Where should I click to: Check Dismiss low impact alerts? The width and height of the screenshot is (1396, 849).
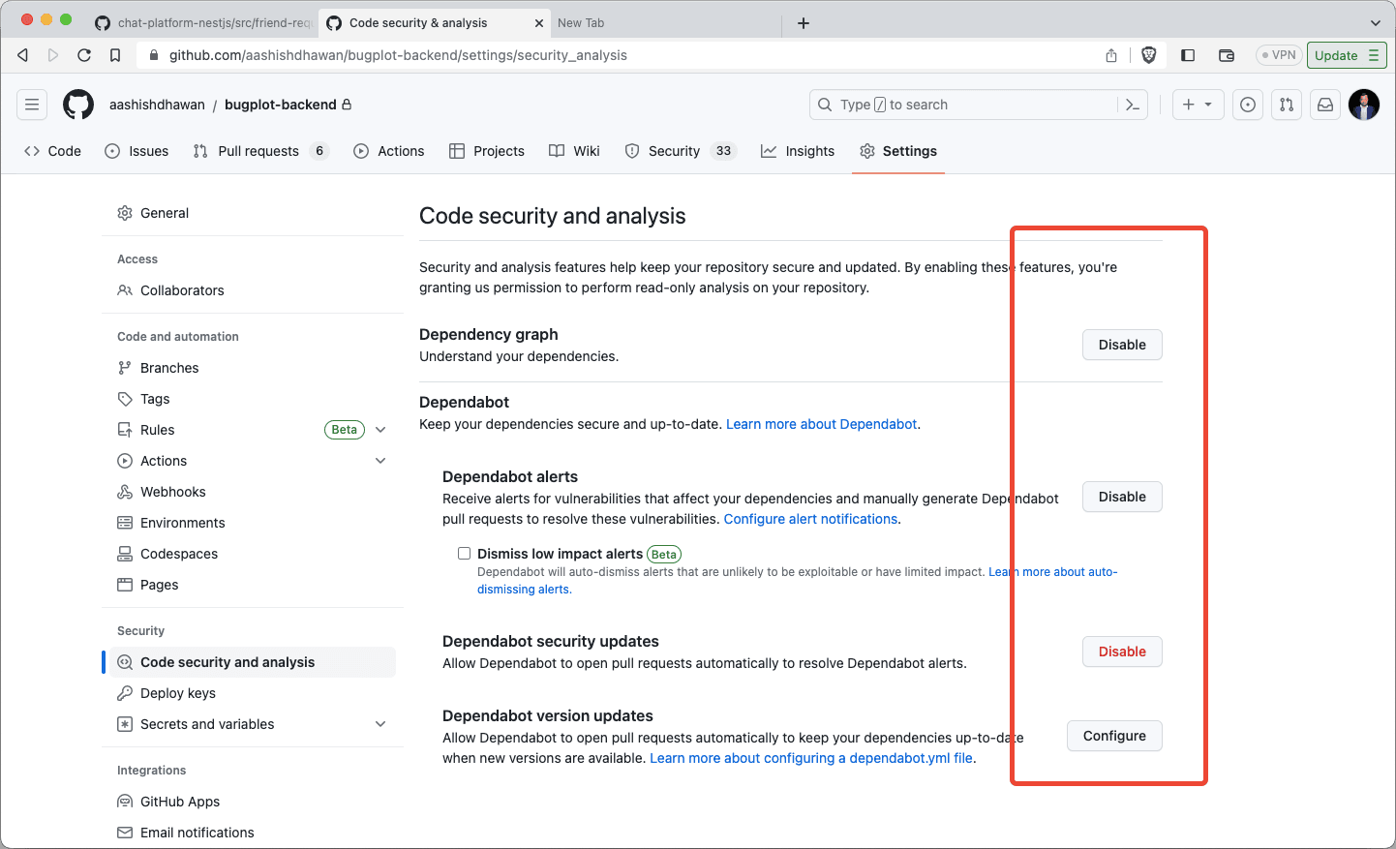(465, 553)
